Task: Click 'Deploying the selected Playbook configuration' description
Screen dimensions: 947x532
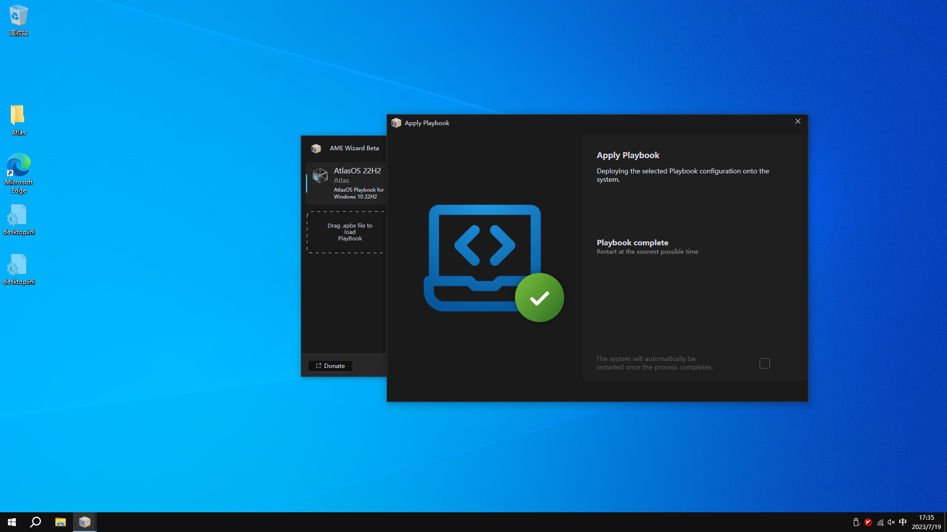Action: click(683, 175)
